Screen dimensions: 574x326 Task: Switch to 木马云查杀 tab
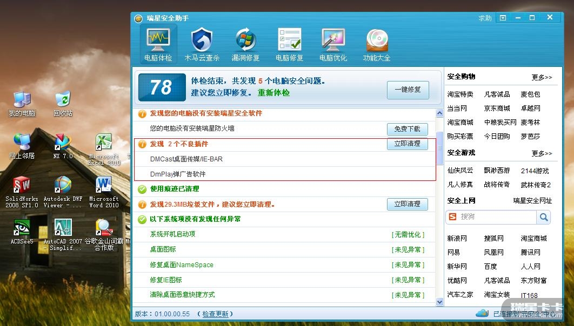pos(202,44)
